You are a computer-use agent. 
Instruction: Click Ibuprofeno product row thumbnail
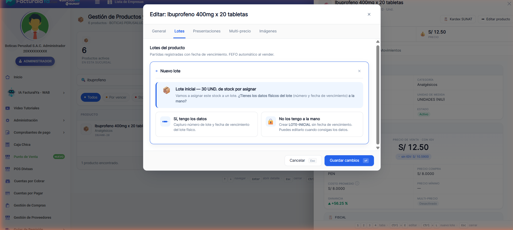pos(86,129)
